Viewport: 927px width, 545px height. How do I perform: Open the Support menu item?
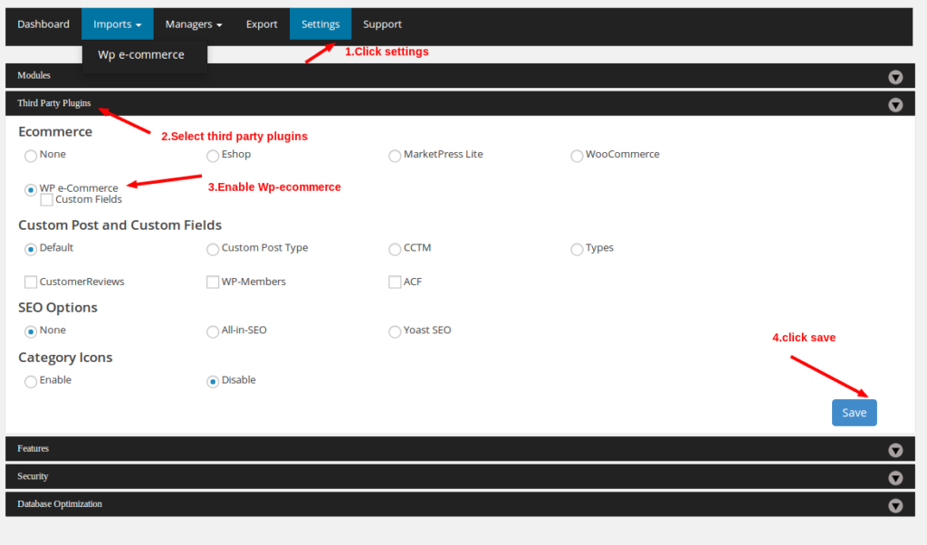382,24
